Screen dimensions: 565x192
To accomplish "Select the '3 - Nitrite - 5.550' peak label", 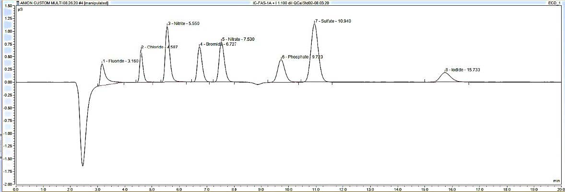I will 184,24.
